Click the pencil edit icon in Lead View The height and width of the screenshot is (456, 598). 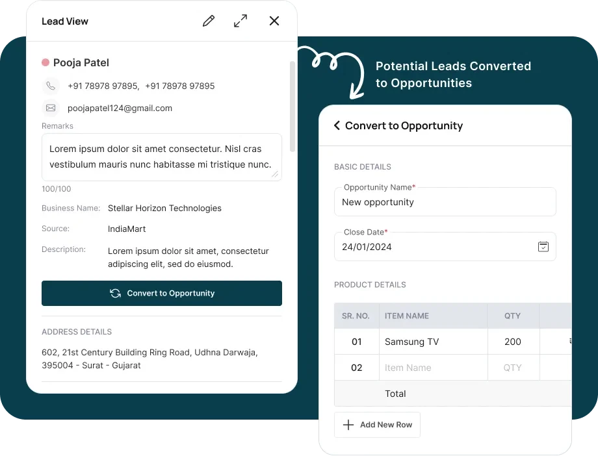[x=209, y=21]
